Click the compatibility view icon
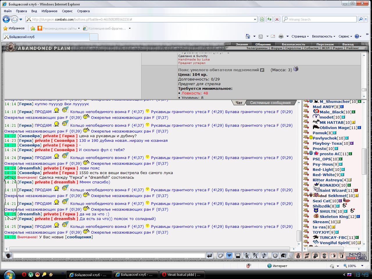 point(262,19)
